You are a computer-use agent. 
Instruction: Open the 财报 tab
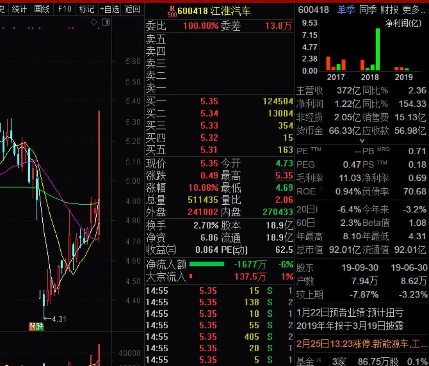389,10
